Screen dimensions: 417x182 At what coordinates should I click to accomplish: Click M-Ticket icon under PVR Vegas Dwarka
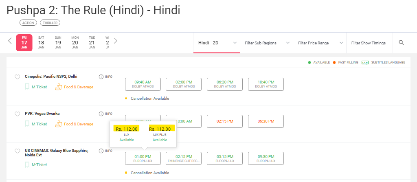pos(27,124)
